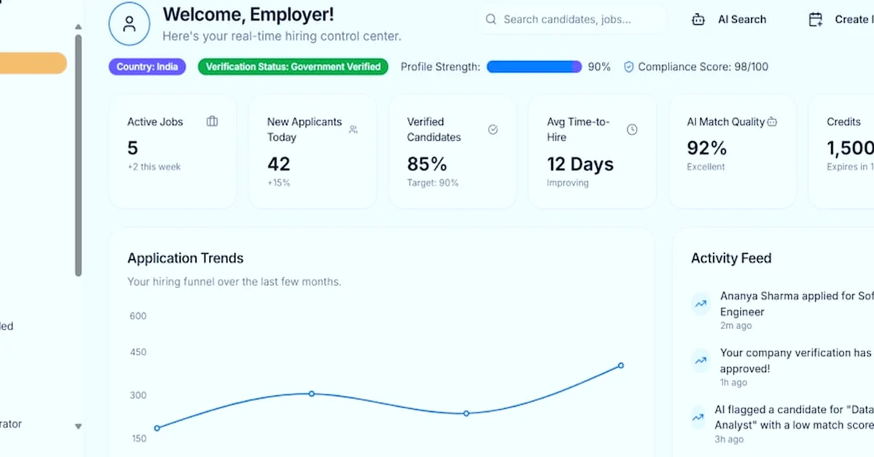The image size is (874, 457).
Task: Click the sidebar scroll up arrow
Action: click(78, 28)
